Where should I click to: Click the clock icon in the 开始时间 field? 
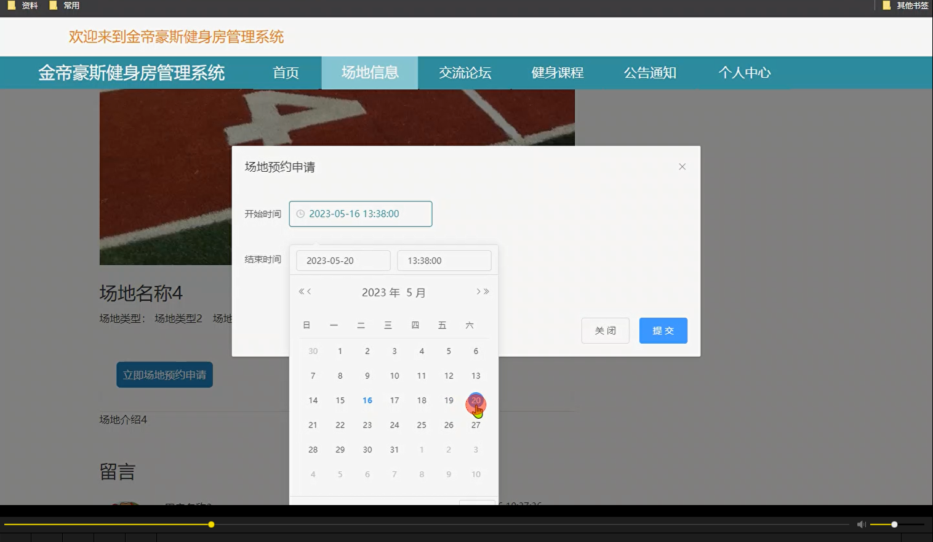click(300, 214)
